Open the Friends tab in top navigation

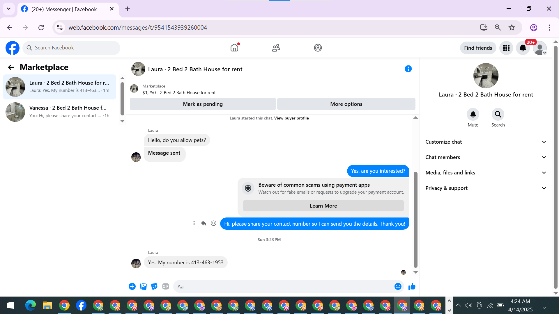(276, 48)
